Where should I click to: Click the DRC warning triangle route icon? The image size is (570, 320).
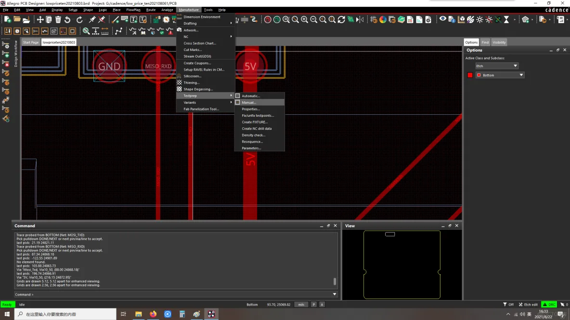coord(170,31)
